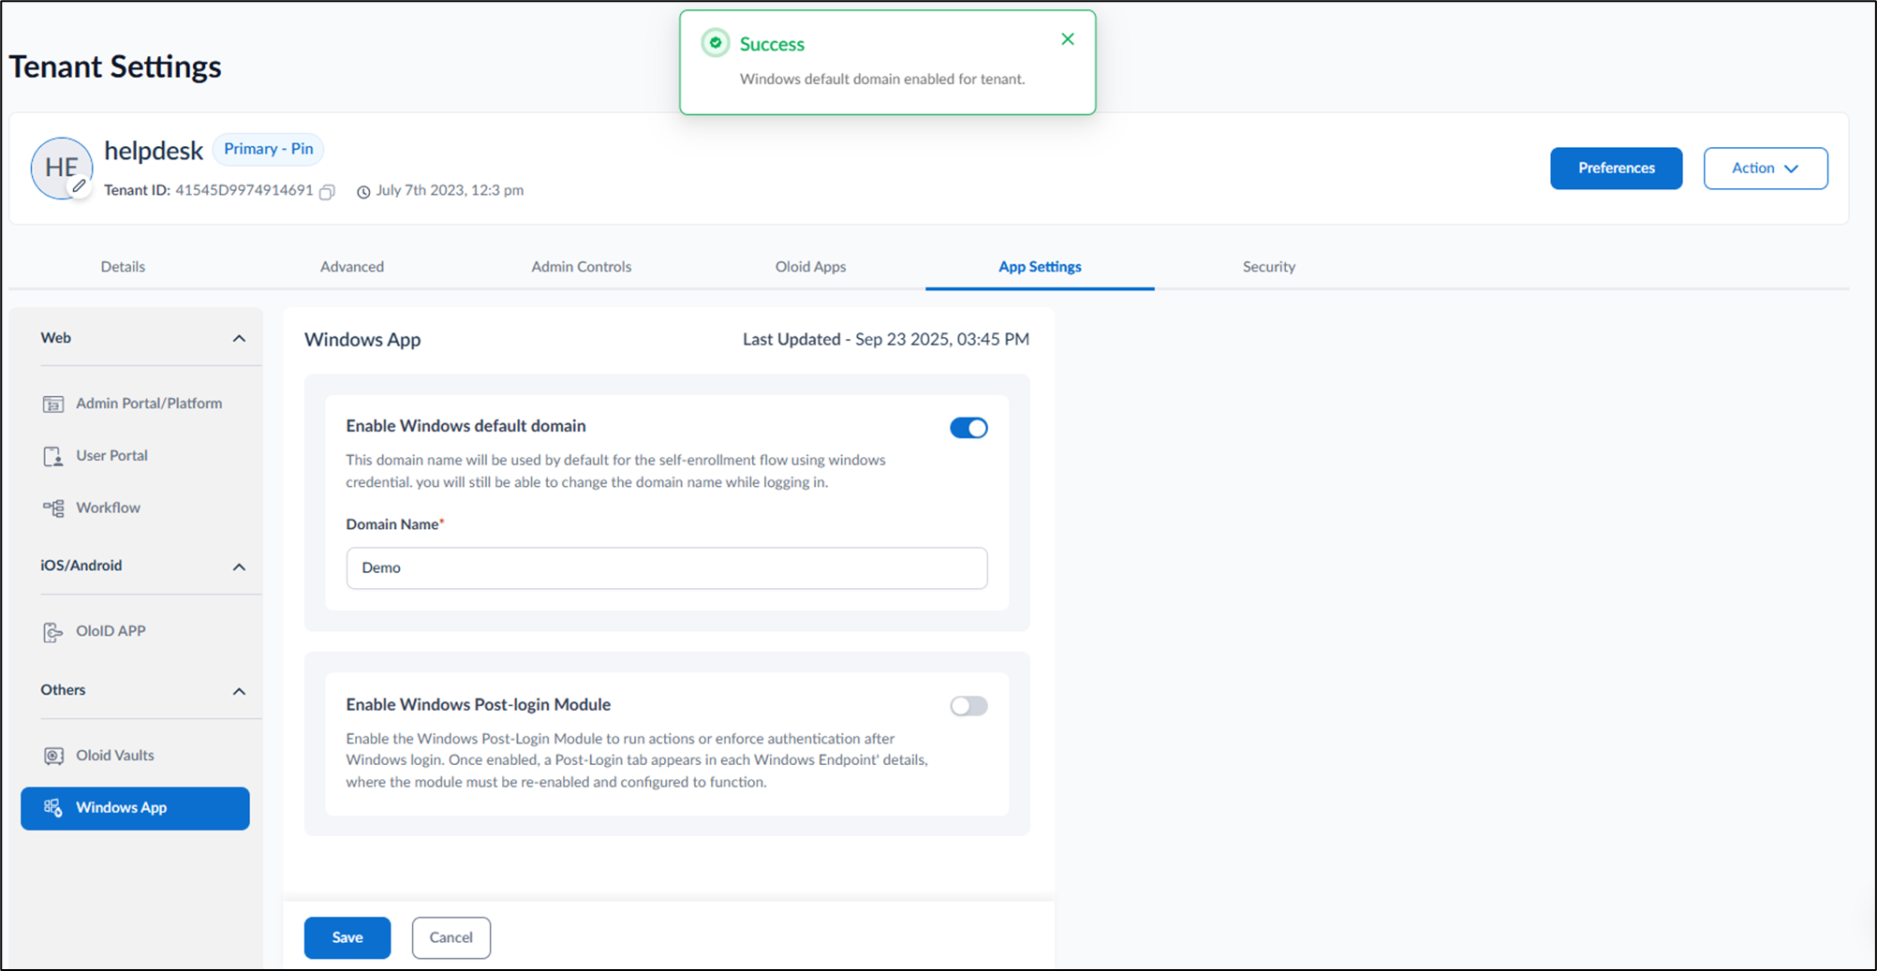Click the Admin Portal/Platform sidebar icon
Image resolution: width=1877 pixels, height=971 pixels.
click(x=53, y=405)
